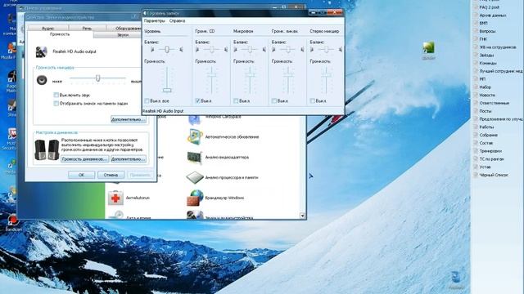Open Архив данных item in right sidebar
524x294 pixels.
click(493, 16)
